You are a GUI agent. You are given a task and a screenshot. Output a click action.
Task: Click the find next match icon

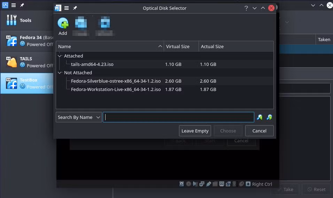point(269,117)
